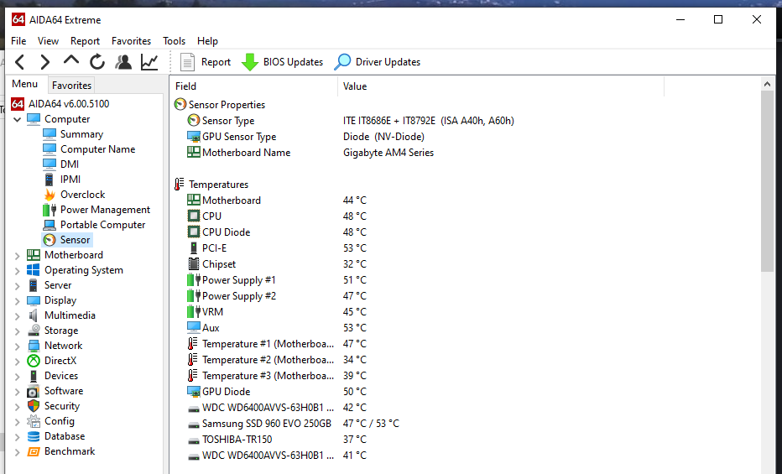Click the vertical scrollbar thumb
This screenshot has width=782, height=474.
coord(767,181)
